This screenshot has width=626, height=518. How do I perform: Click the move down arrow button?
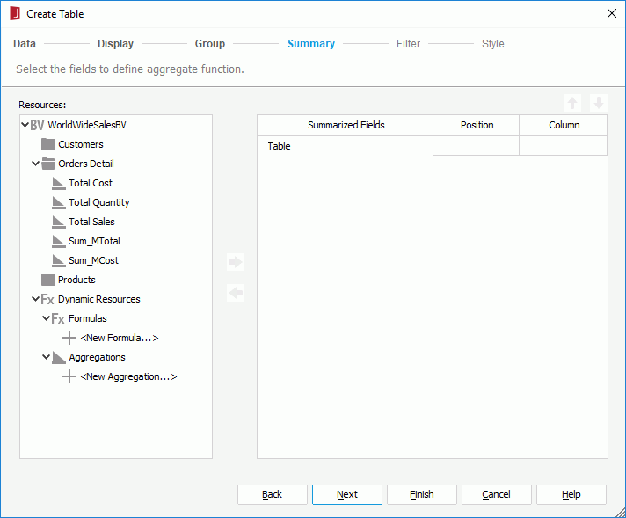click(x=599, y=103)
